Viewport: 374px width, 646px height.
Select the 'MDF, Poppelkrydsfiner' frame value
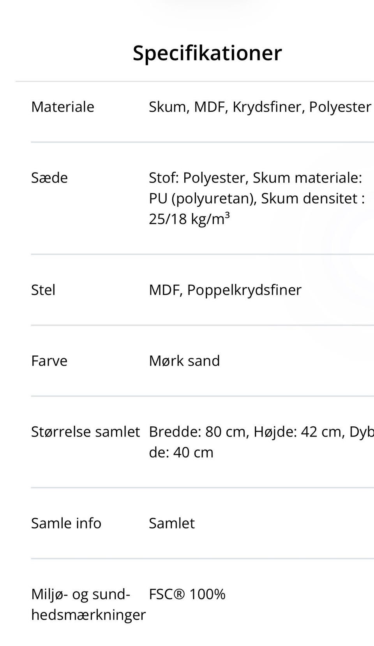[x=225, y=290]
